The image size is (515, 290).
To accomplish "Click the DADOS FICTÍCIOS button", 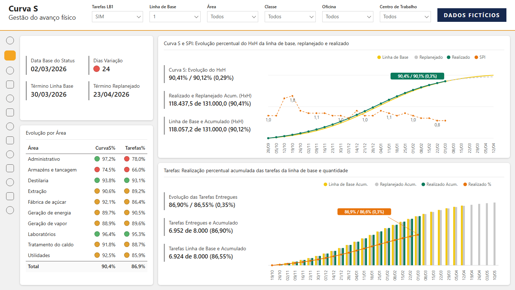I will (472, 15).
